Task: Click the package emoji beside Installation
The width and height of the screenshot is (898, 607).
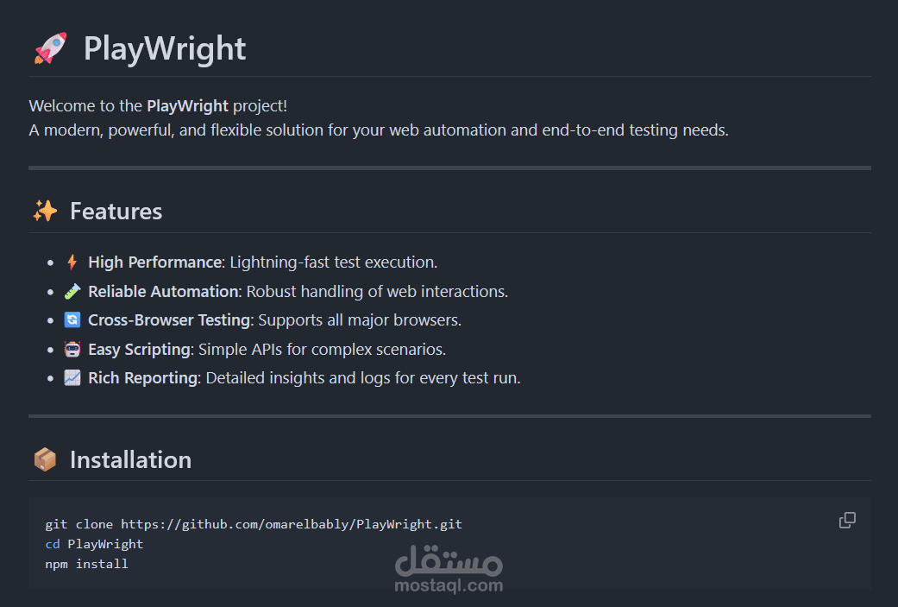Action: (x=45, y=459)
